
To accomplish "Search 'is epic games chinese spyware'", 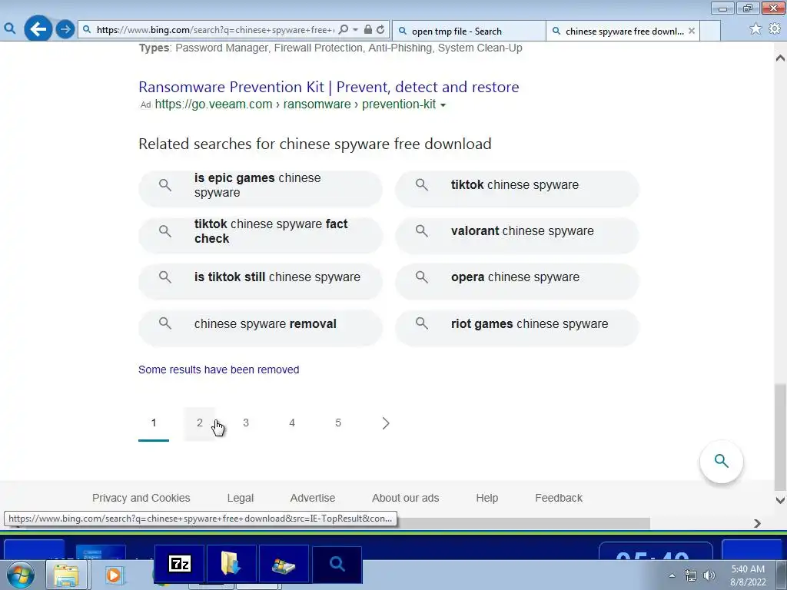I will click(x=261, y=189).
